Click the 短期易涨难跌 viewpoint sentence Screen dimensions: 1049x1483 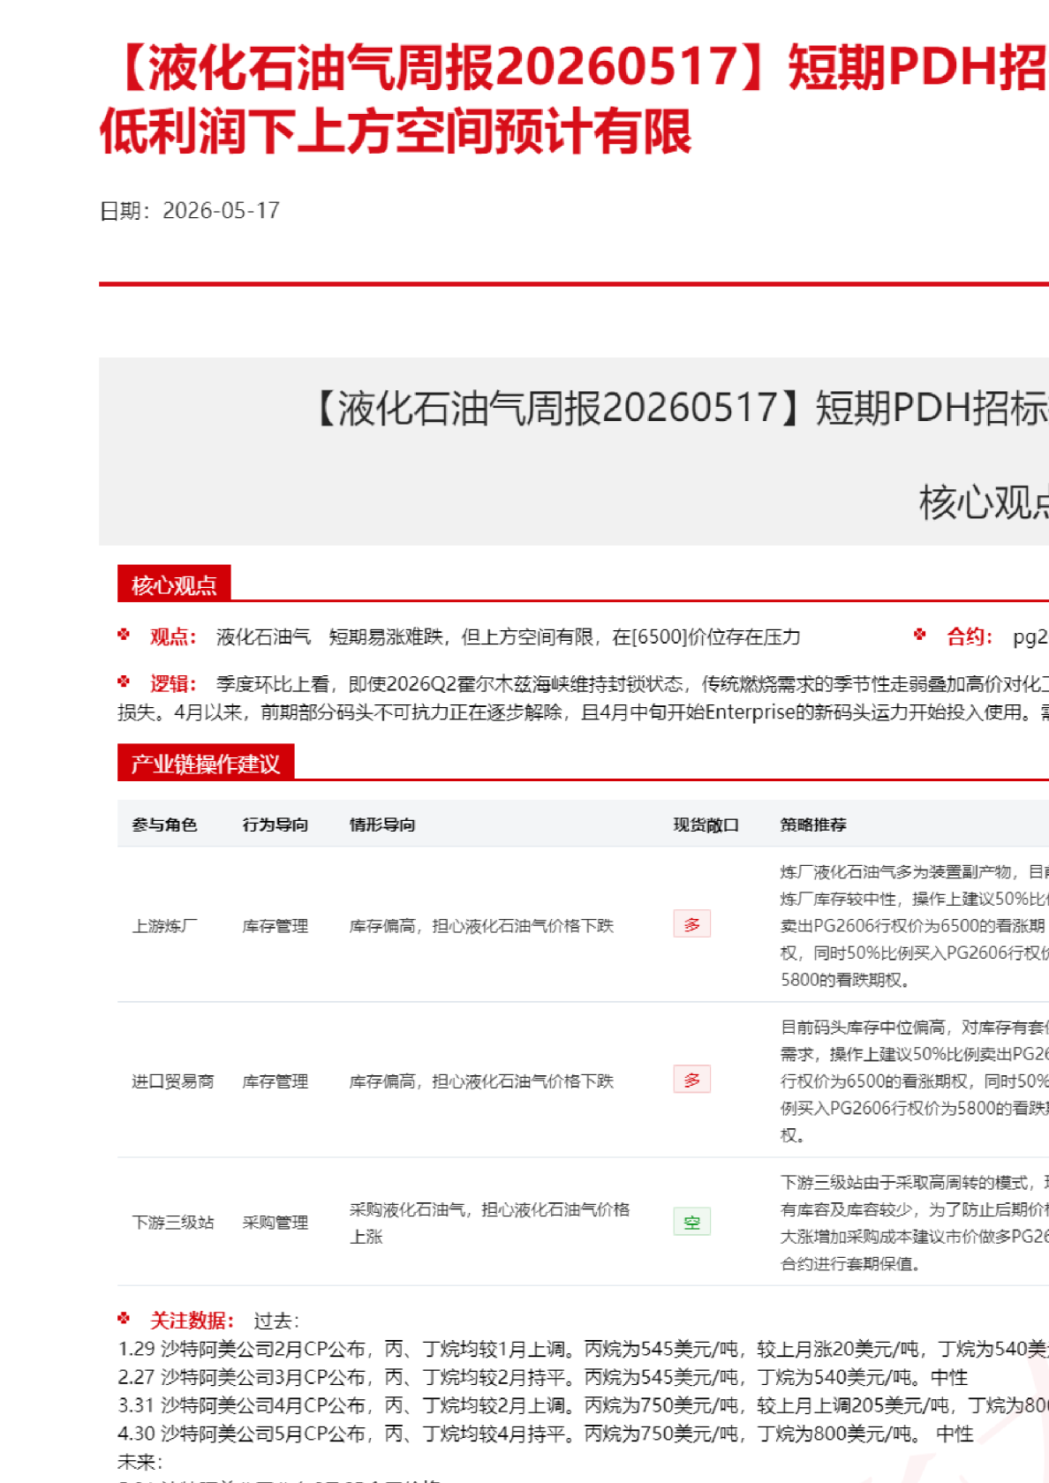click(565, 636)
